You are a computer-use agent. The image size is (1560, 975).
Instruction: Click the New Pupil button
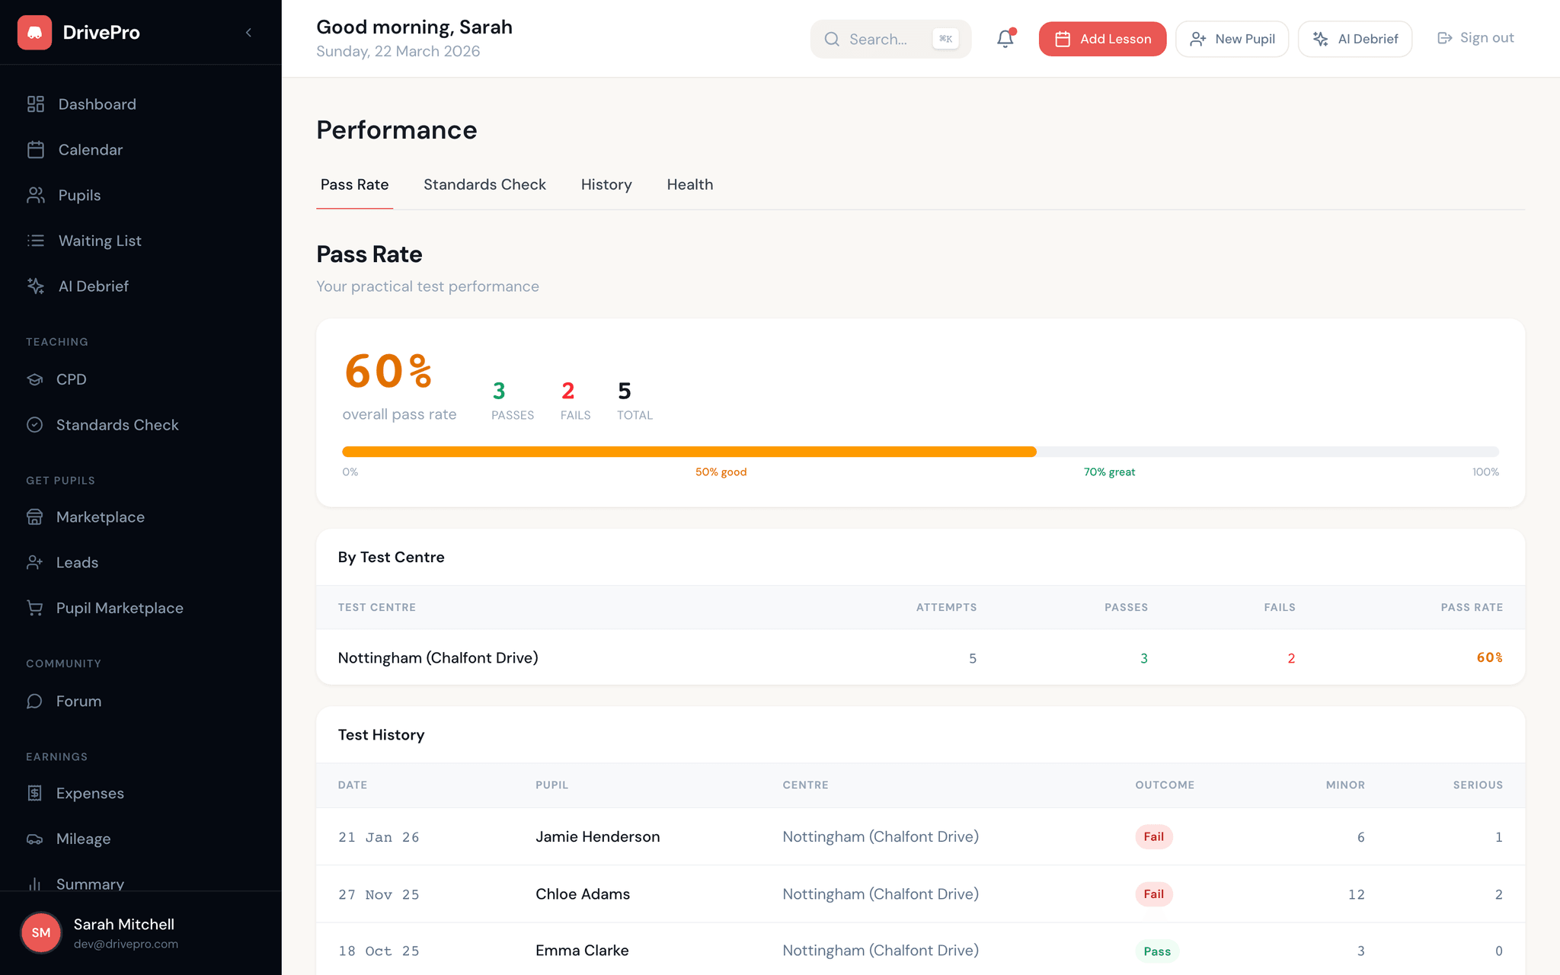1232,38
